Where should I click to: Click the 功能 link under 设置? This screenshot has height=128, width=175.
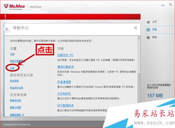12,68
